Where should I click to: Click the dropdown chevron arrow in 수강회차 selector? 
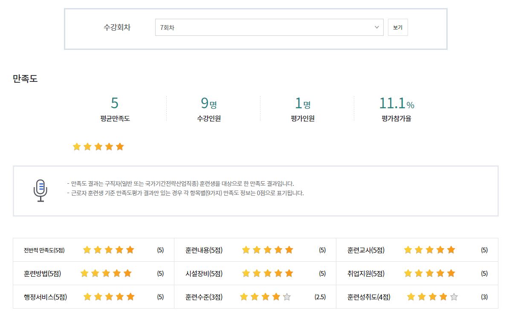coord(376,27)
